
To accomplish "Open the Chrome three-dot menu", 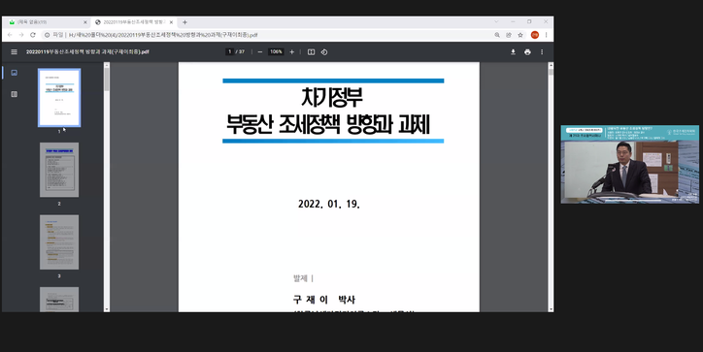I will (546, 35).
